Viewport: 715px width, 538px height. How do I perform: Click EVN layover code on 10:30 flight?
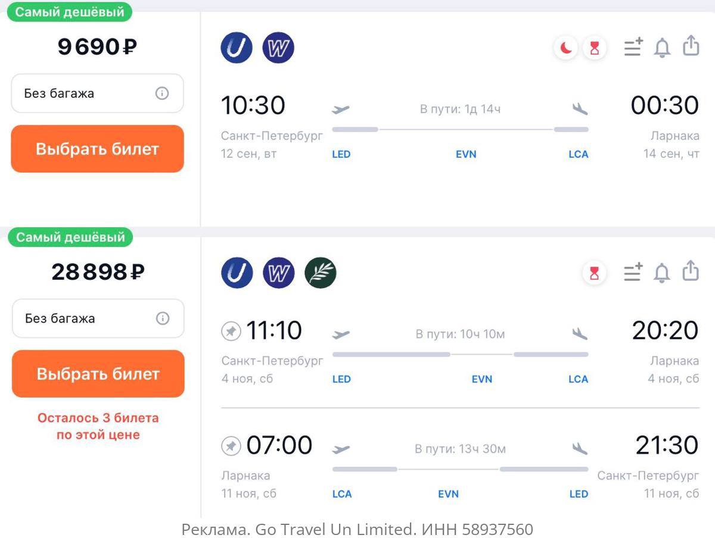(x=466, y=154)
